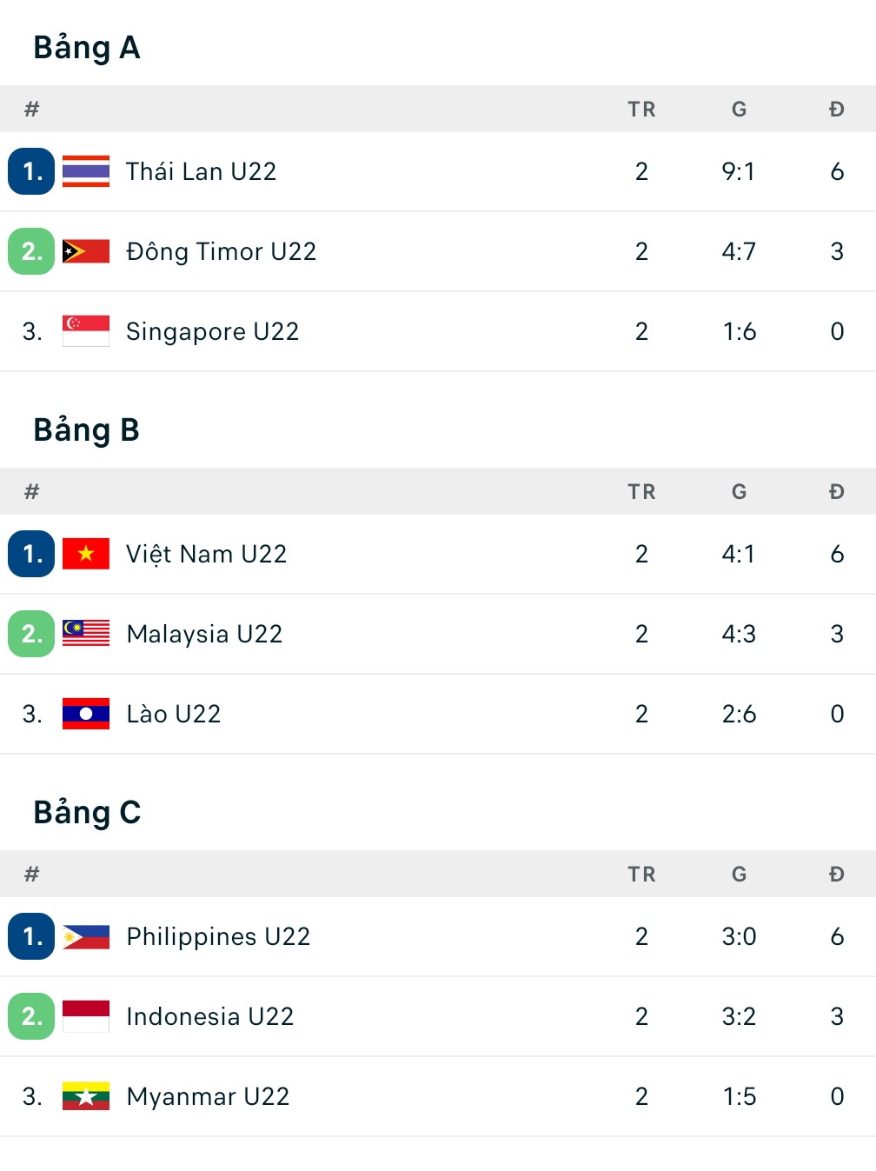Click the Bảng C group heading

point(87,813)
